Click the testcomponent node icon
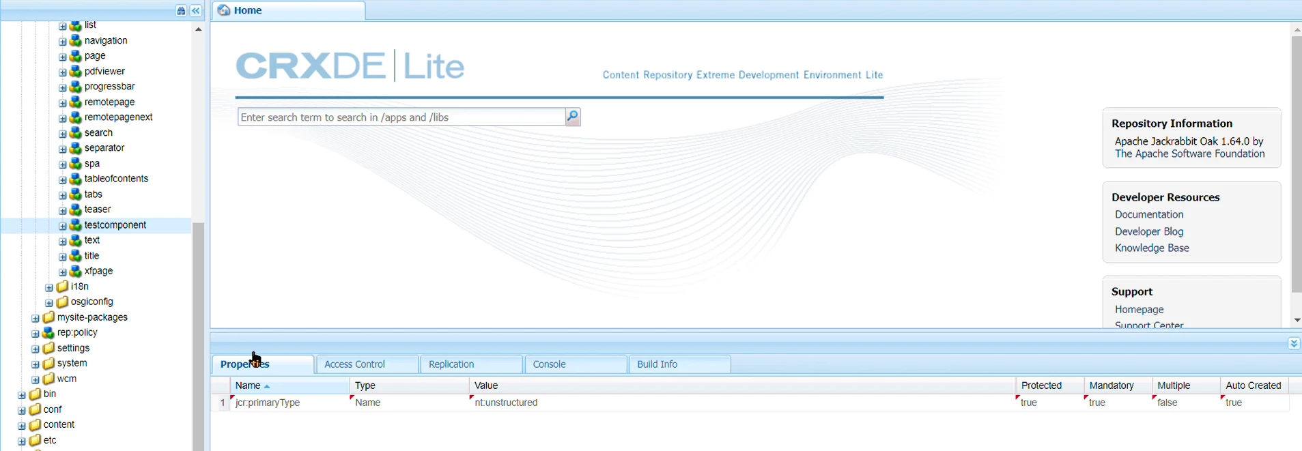This screenshot has width=1302, height=451. (76, 225)
